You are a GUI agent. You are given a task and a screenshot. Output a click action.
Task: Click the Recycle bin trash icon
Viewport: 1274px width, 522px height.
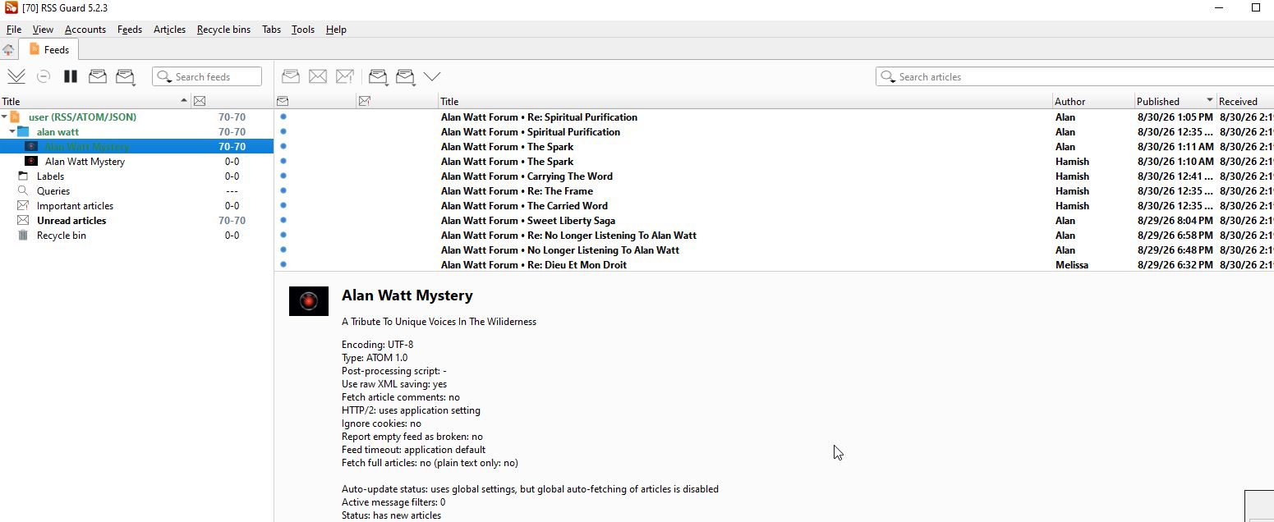tap(23, 235)
